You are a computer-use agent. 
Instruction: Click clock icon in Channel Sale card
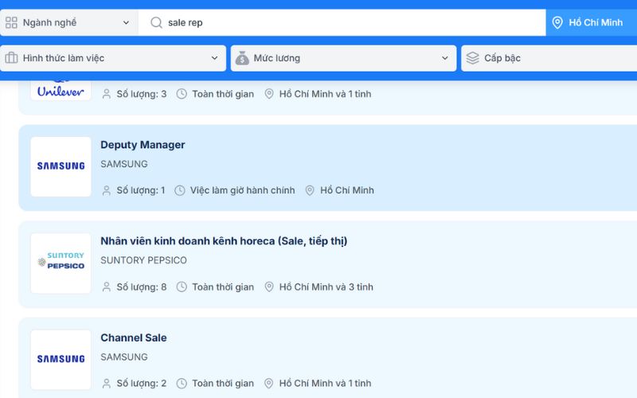(x=182, y=384)
